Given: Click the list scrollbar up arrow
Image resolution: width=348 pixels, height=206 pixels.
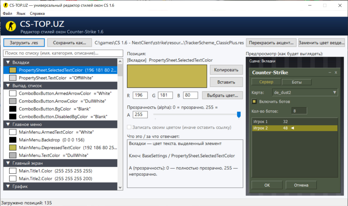Looking at the screenshot, I should coord(120,61).
